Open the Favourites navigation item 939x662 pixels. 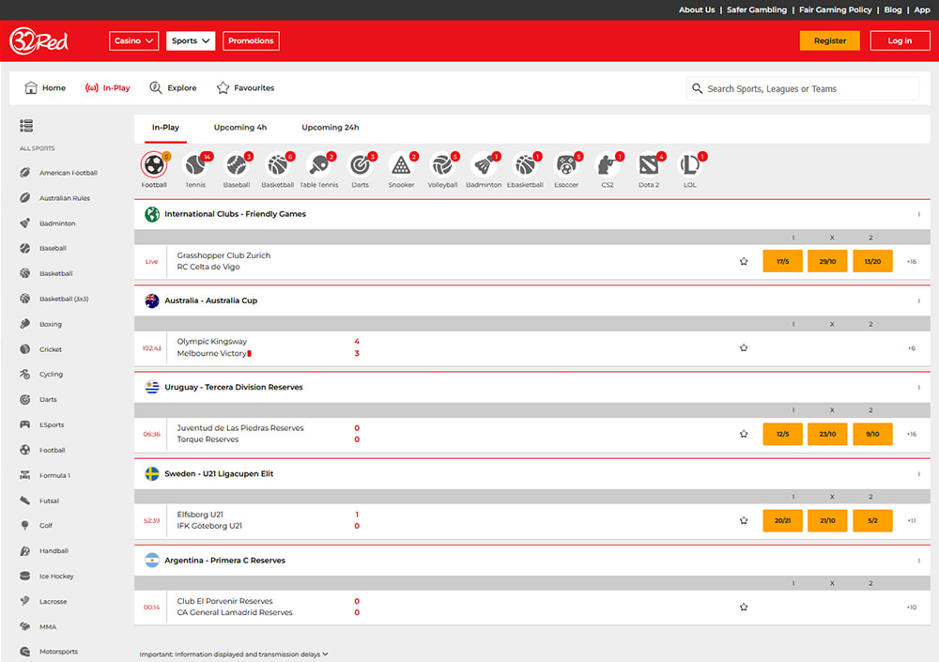coord(245,88)
